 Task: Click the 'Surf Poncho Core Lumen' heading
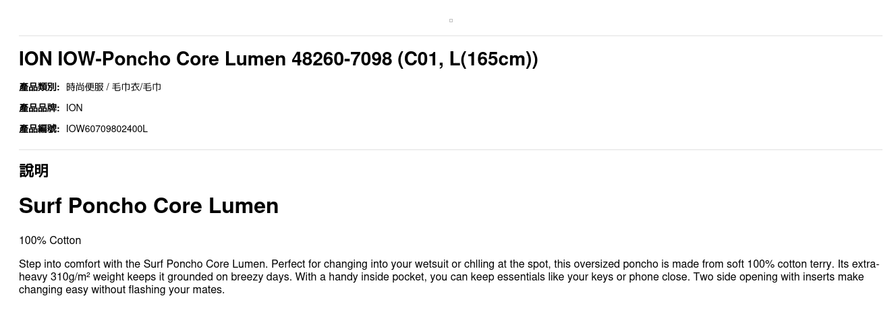pos(148,206)
